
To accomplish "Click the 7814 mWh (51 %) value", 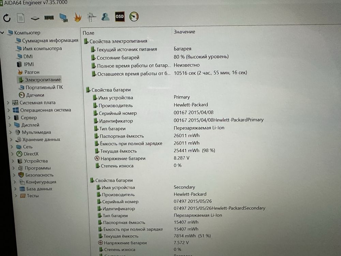I will coord(192,236).
